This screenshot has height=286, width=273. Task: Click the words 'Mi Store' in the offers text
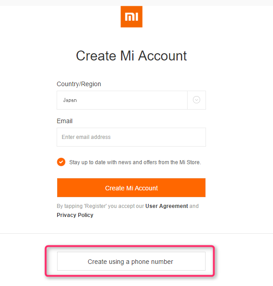[190, 162]
